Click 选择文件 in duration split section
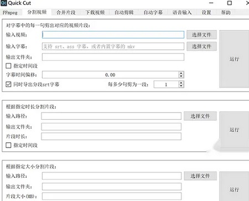The image size is (249, 201). 200,116
